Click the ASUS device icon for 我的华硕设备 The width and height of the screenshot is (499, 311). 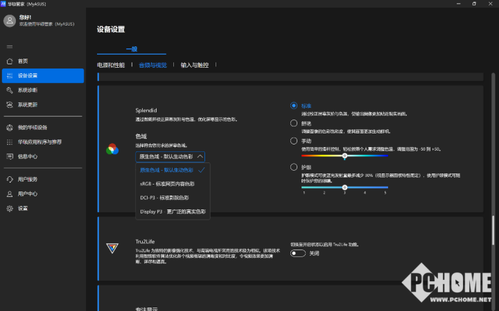point(10,128)
